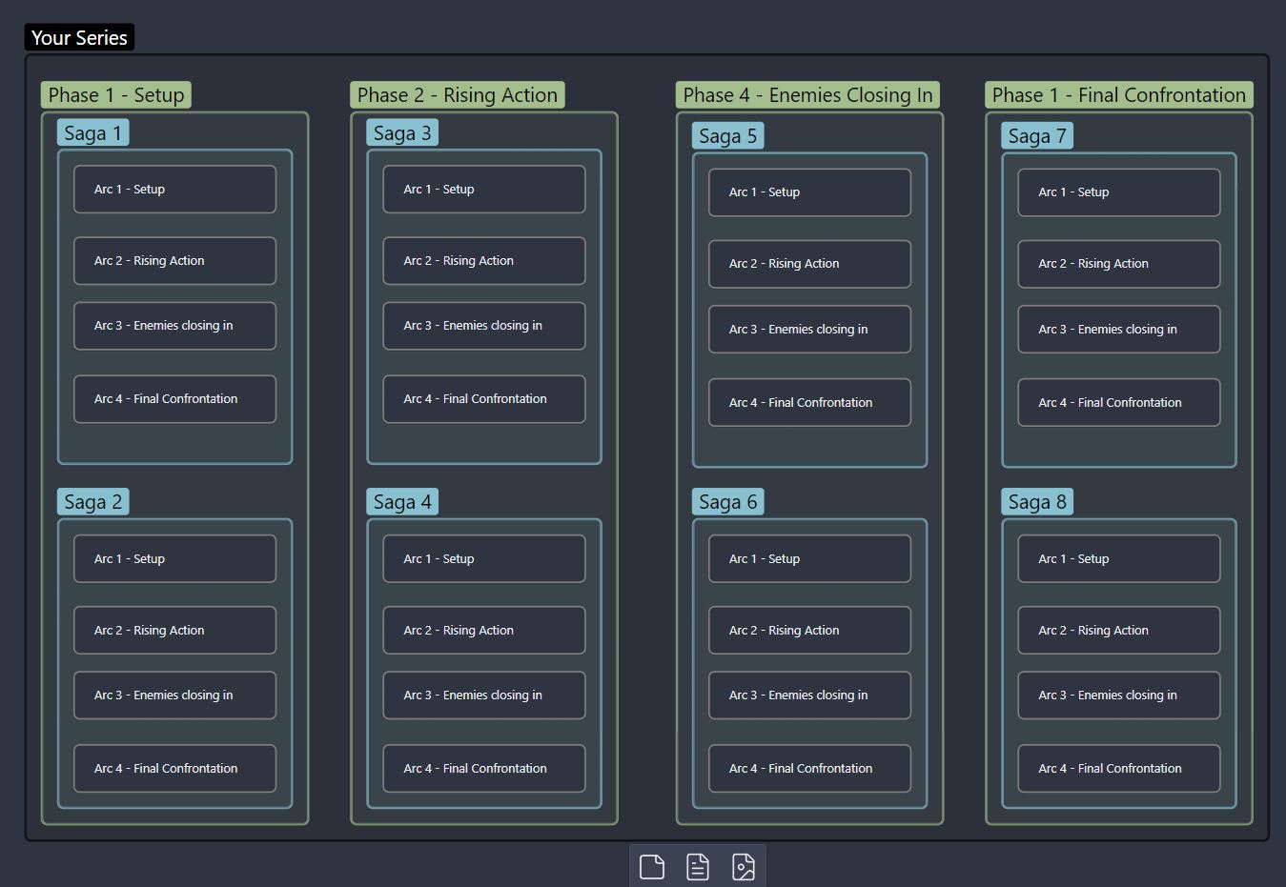This screenshot has width=1286, height=887.
Task: Select Saga 4's Arc 1 - Setup card
Action: click(x=484, y=559)
